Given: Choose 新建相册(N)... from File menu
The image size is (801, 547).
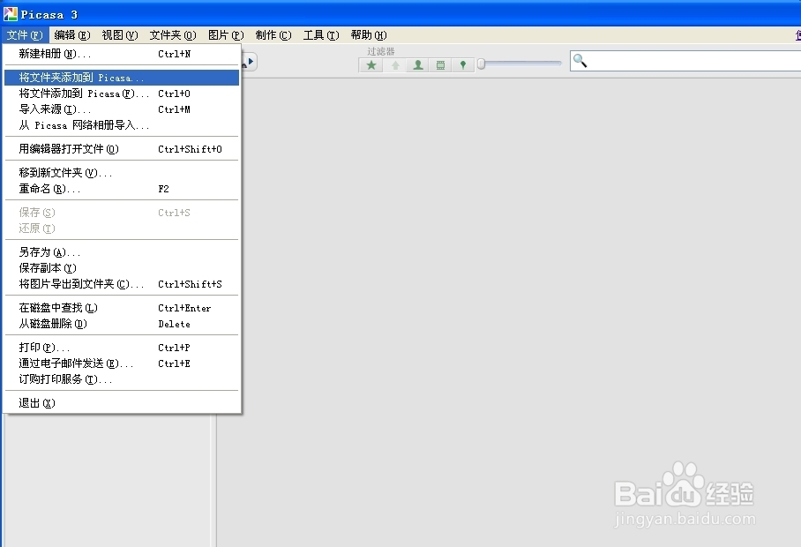Looking at the screenshot, I should point(122,54).
